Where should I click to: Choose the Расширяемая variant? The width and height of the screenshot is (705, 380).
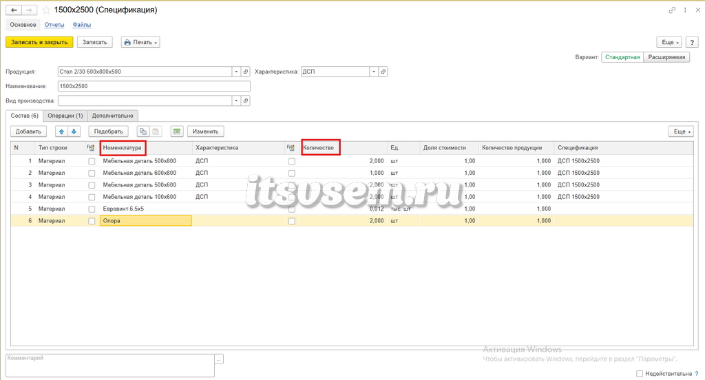pyautogui.click(x=666, y=57)
